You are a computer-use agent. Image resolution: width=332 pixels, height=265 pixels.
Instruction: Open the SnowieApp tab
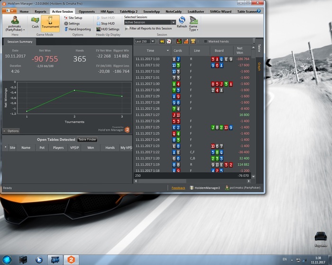(151, 11)
